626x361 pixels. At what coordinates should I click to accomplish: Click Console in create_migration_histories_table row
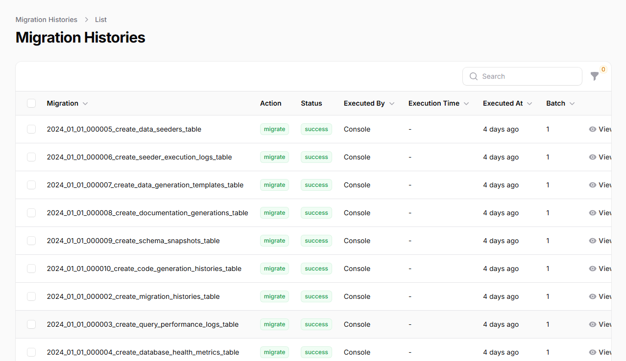(x=357, y=296)
